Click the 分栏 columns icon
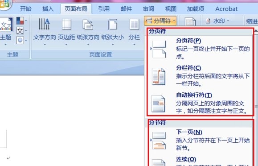Screen dimensions: 258x166 pyautogui.click(x=134, y=25)
